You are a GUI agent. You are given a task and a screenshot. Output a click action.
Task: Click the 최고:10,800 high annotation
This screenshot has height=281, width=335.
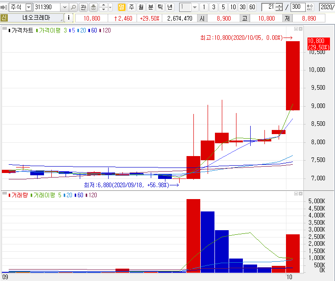click(x=247, y=38)
